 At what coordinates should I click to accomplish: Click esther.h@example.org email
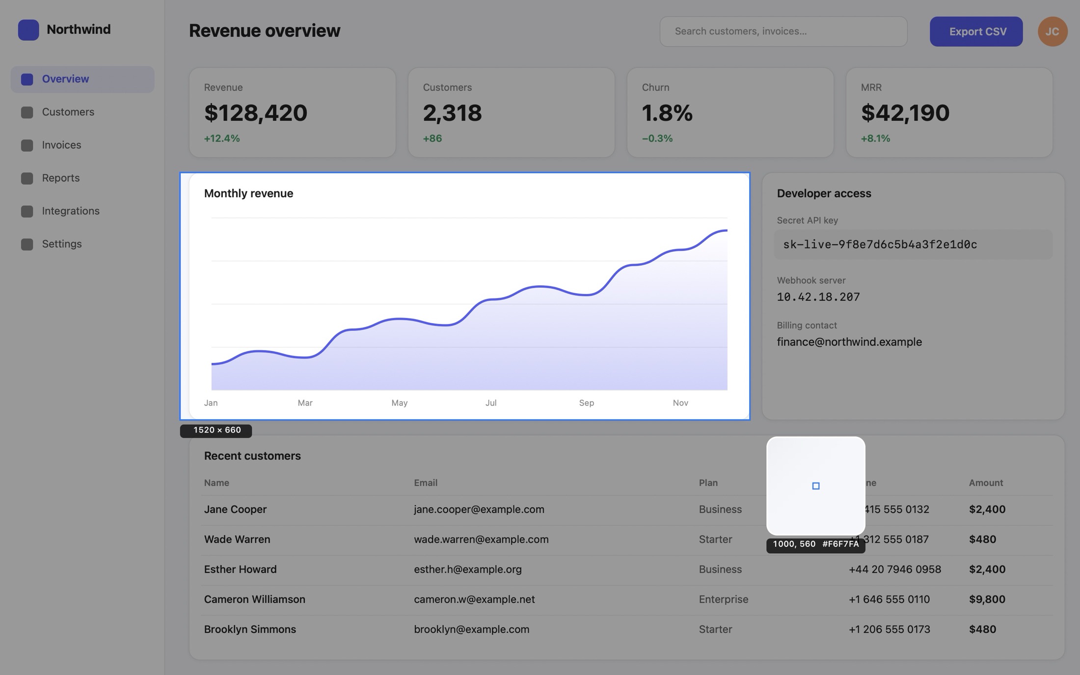click(467, 569)
